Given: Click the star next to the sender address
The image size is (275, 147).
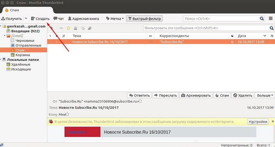Looking at the screenshot, I should click(140, 101).
